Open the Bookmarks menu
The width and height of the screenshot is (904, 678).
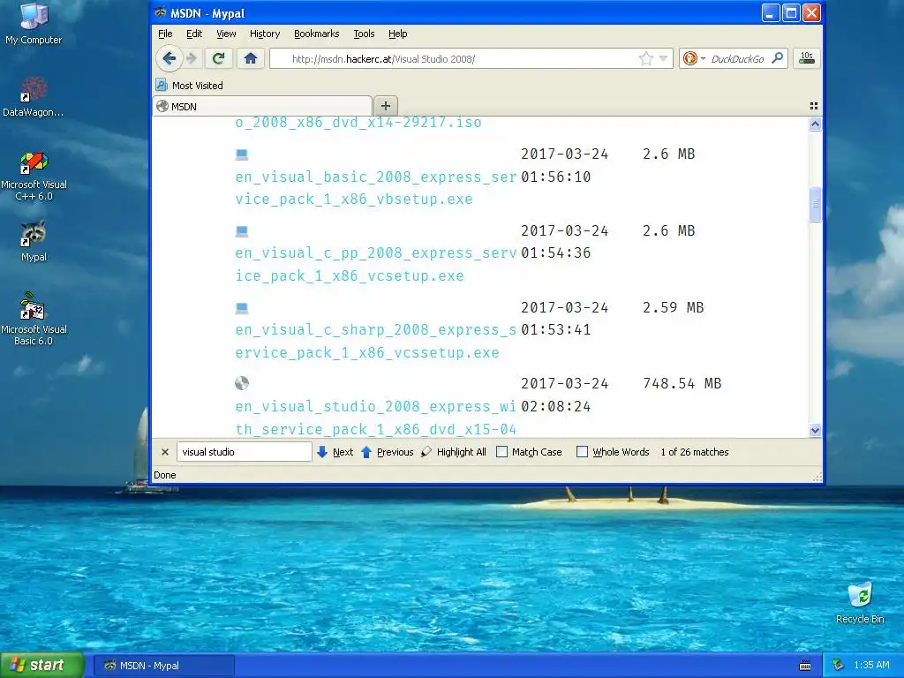click(317, 34)
